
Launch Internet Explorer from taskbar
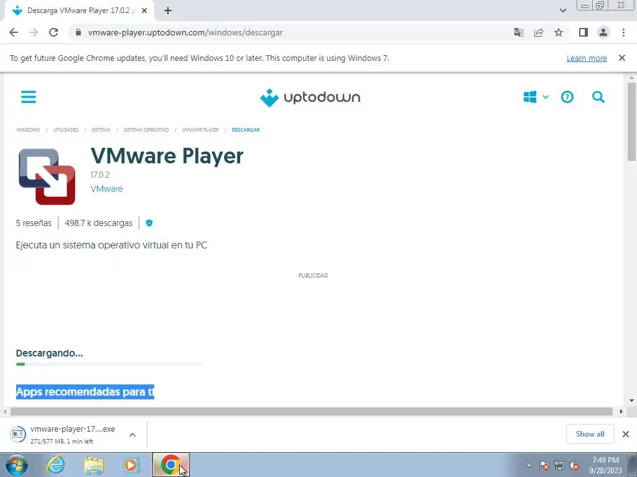[55, 465]
